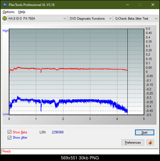The height and width of the screenshot is (161, 160).
Task: Open the PX-760A drive dropdown
Action: (37, 19)
